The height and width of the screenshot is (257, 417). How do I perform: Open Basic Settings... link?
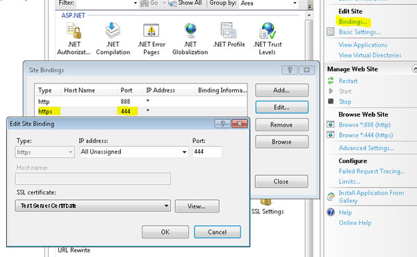click(359, 32)
